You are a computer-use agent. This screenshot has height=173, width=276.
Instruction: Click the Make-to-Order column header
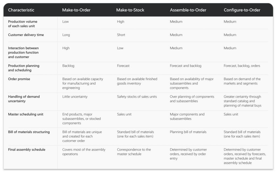tap(76, 10)
